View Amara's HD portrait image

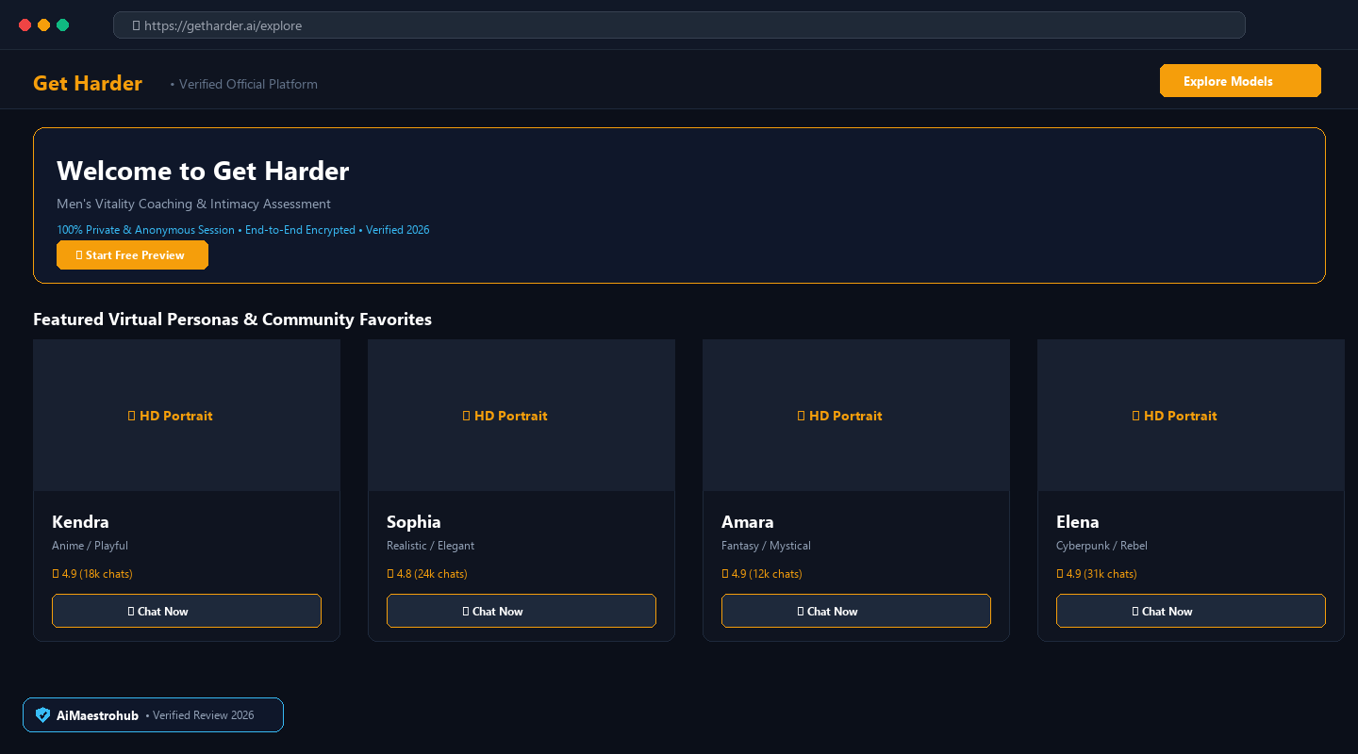click(856, 416)
